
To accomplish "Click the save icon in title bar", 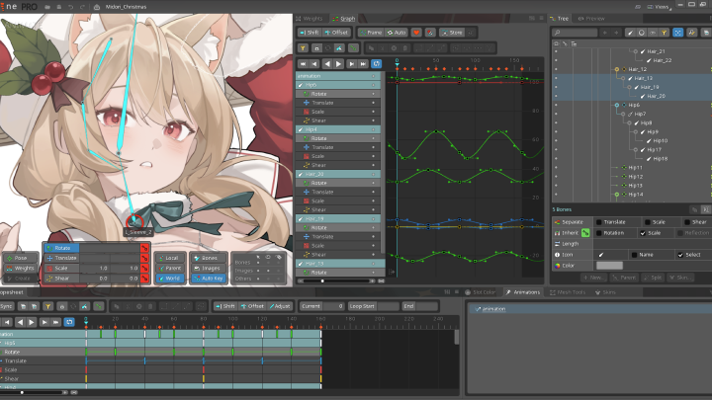I will coord(59,7).
